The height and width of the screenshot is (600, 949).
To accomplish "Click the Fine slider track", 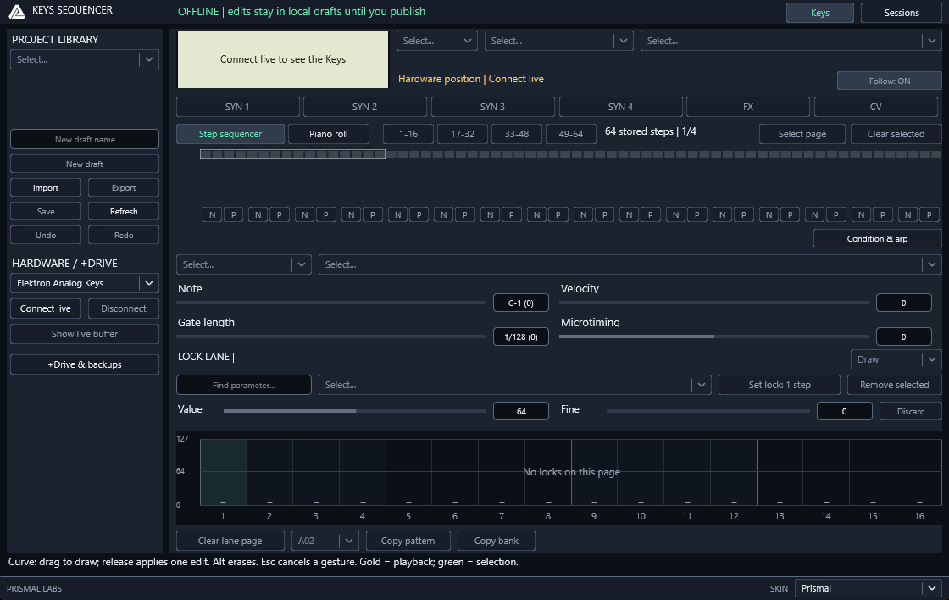I will click(x=708, y=411).
